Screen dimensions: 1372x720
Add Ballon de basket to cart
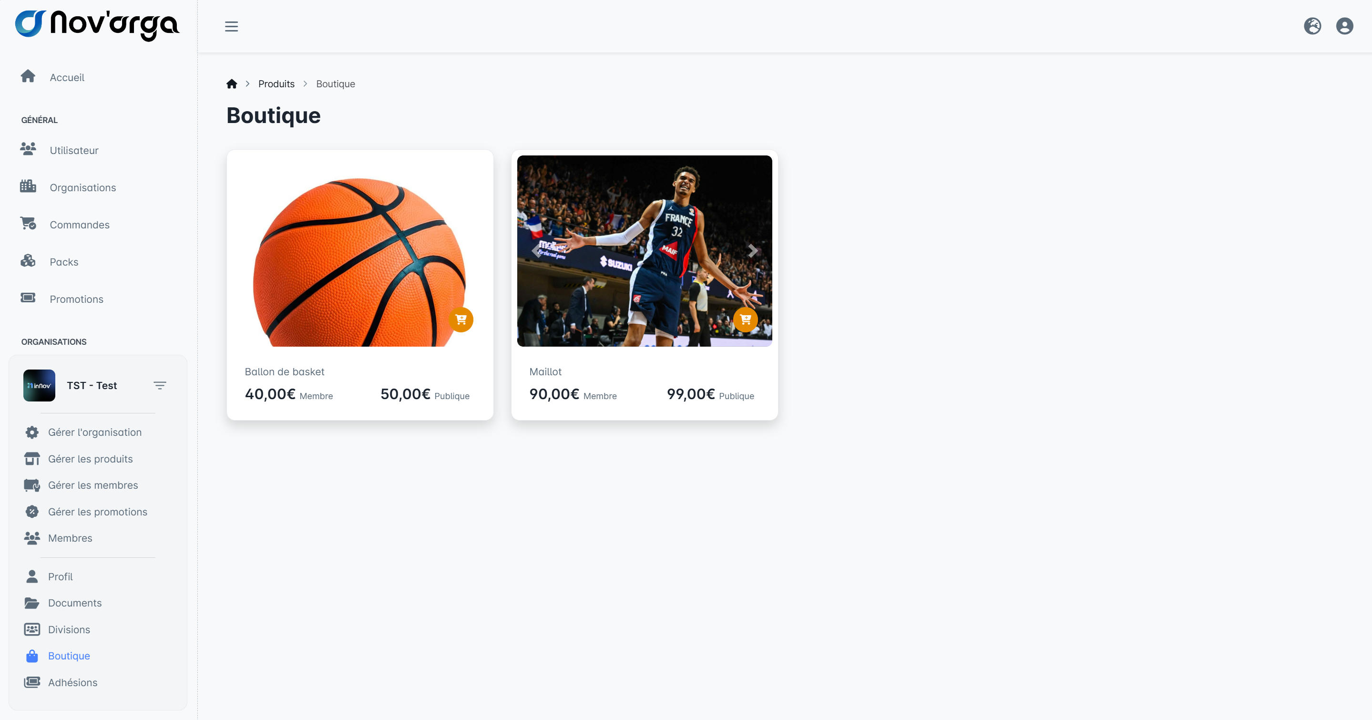pyautogui.click(x=461, y=319)
